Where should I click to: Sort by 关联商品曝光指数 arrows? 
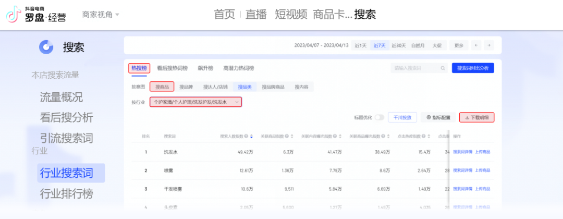(388, 137)
